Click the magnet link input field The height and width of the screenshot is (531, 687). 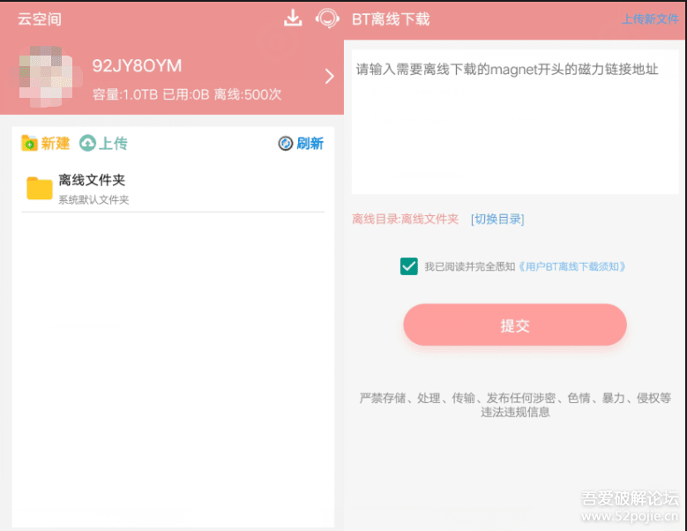pos(515,122)
